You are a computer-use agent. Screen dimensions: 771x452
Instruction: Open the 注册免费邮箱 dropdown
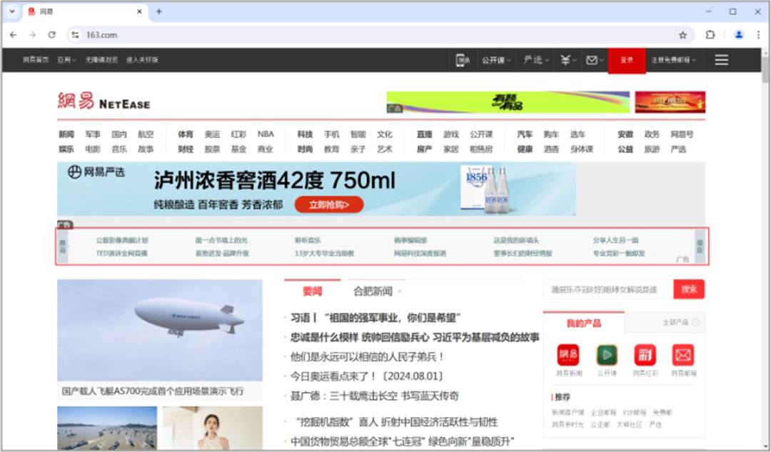click(x=673, y=60)
